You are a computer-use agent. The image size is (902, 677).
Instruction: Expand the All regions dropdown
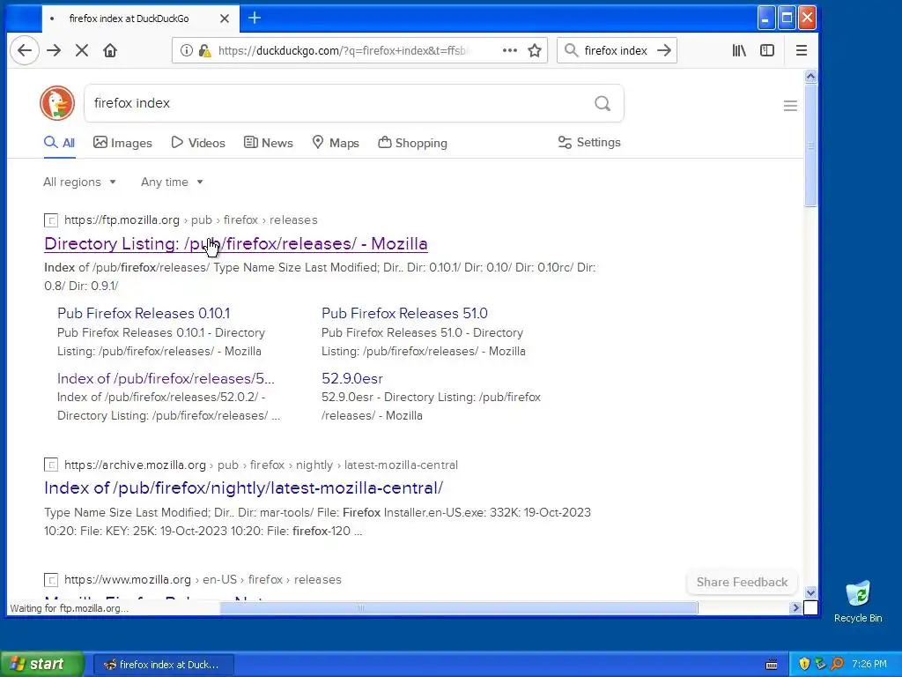[x=79, y=182]
